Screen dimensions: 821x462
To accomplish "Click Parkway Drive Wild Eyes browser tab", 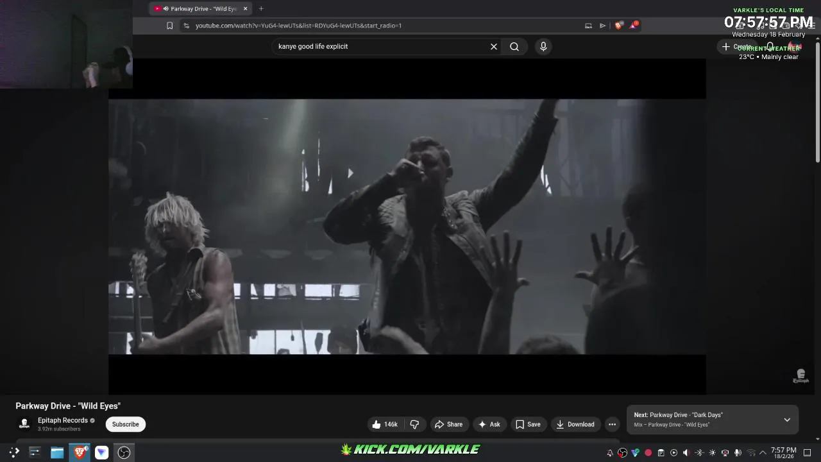I will click(199, 9).
